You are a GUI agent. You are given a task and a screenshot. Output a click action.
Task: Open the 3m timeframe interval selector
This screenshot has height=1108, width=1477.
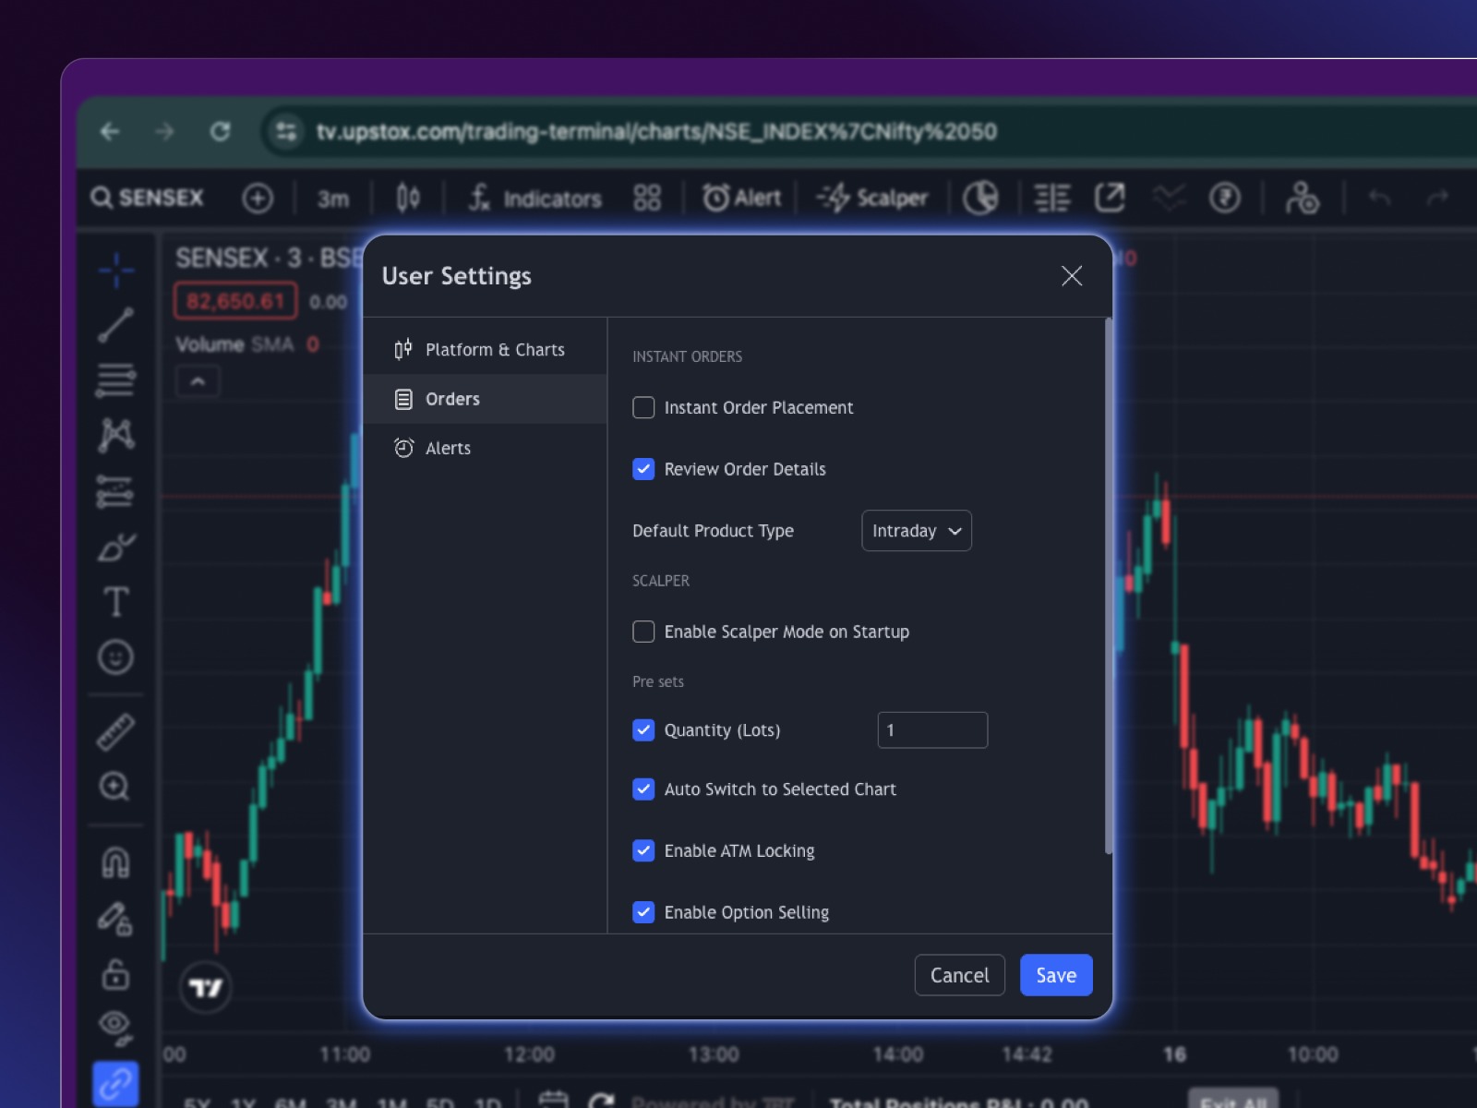tap(333, 199)
